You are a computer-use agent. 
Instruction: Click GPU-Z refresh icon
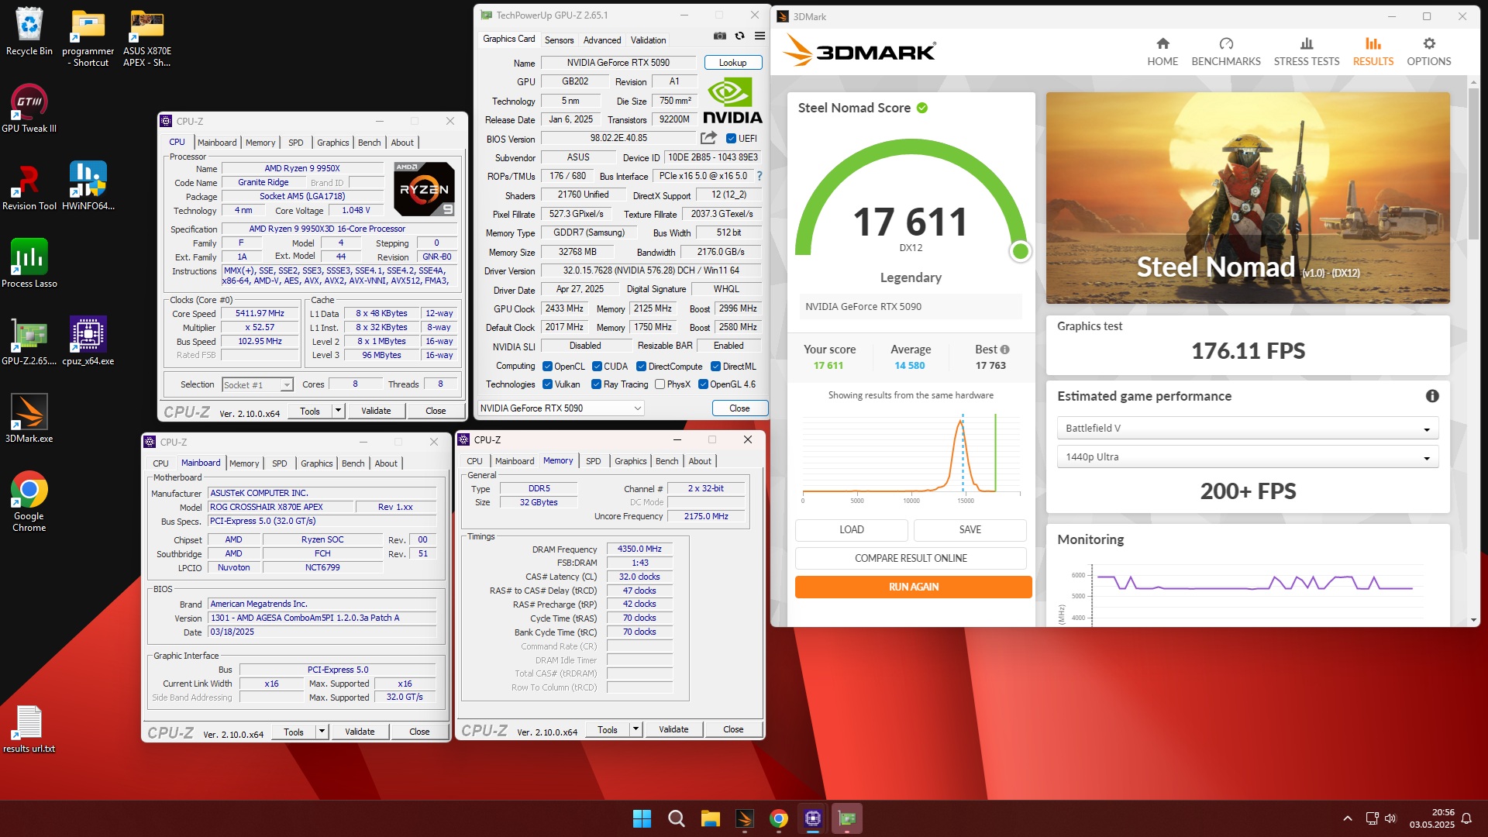(739, 36)
